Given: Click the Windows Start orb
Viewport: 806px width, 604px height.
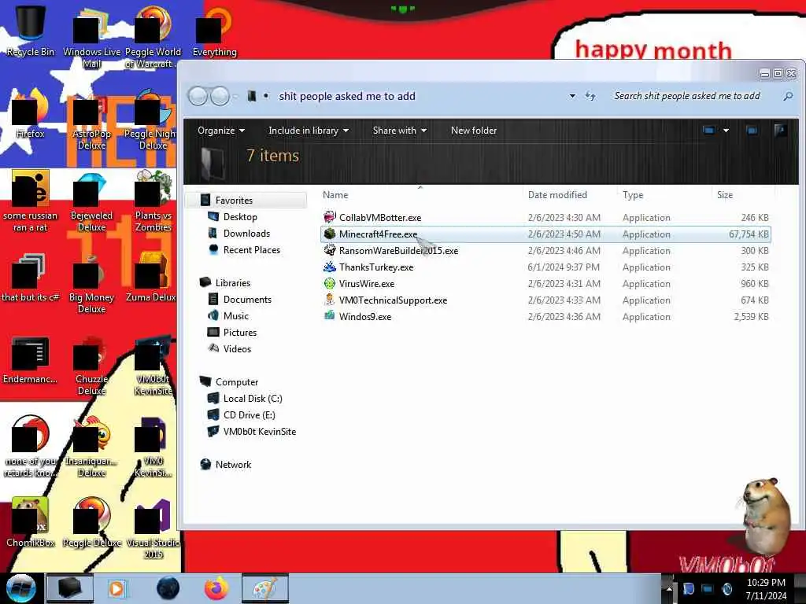Looking at the screenshot, I should click(20, 588).
